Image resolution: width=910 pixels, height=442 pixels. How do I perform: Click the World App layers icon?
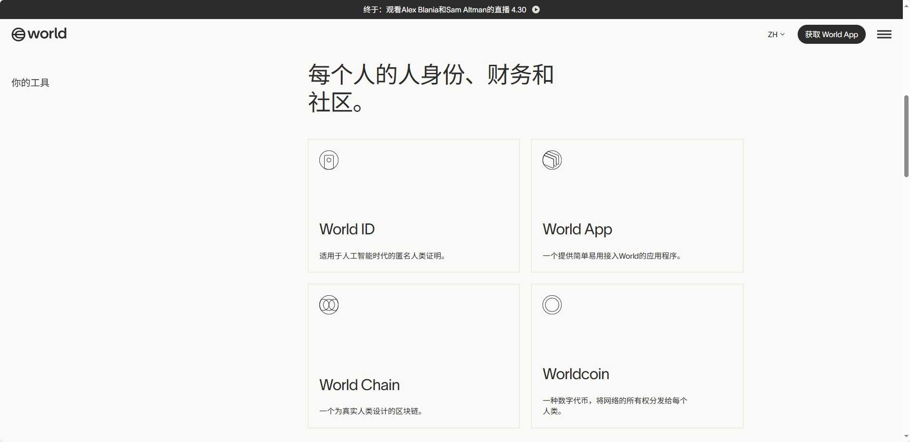point(552,160)
